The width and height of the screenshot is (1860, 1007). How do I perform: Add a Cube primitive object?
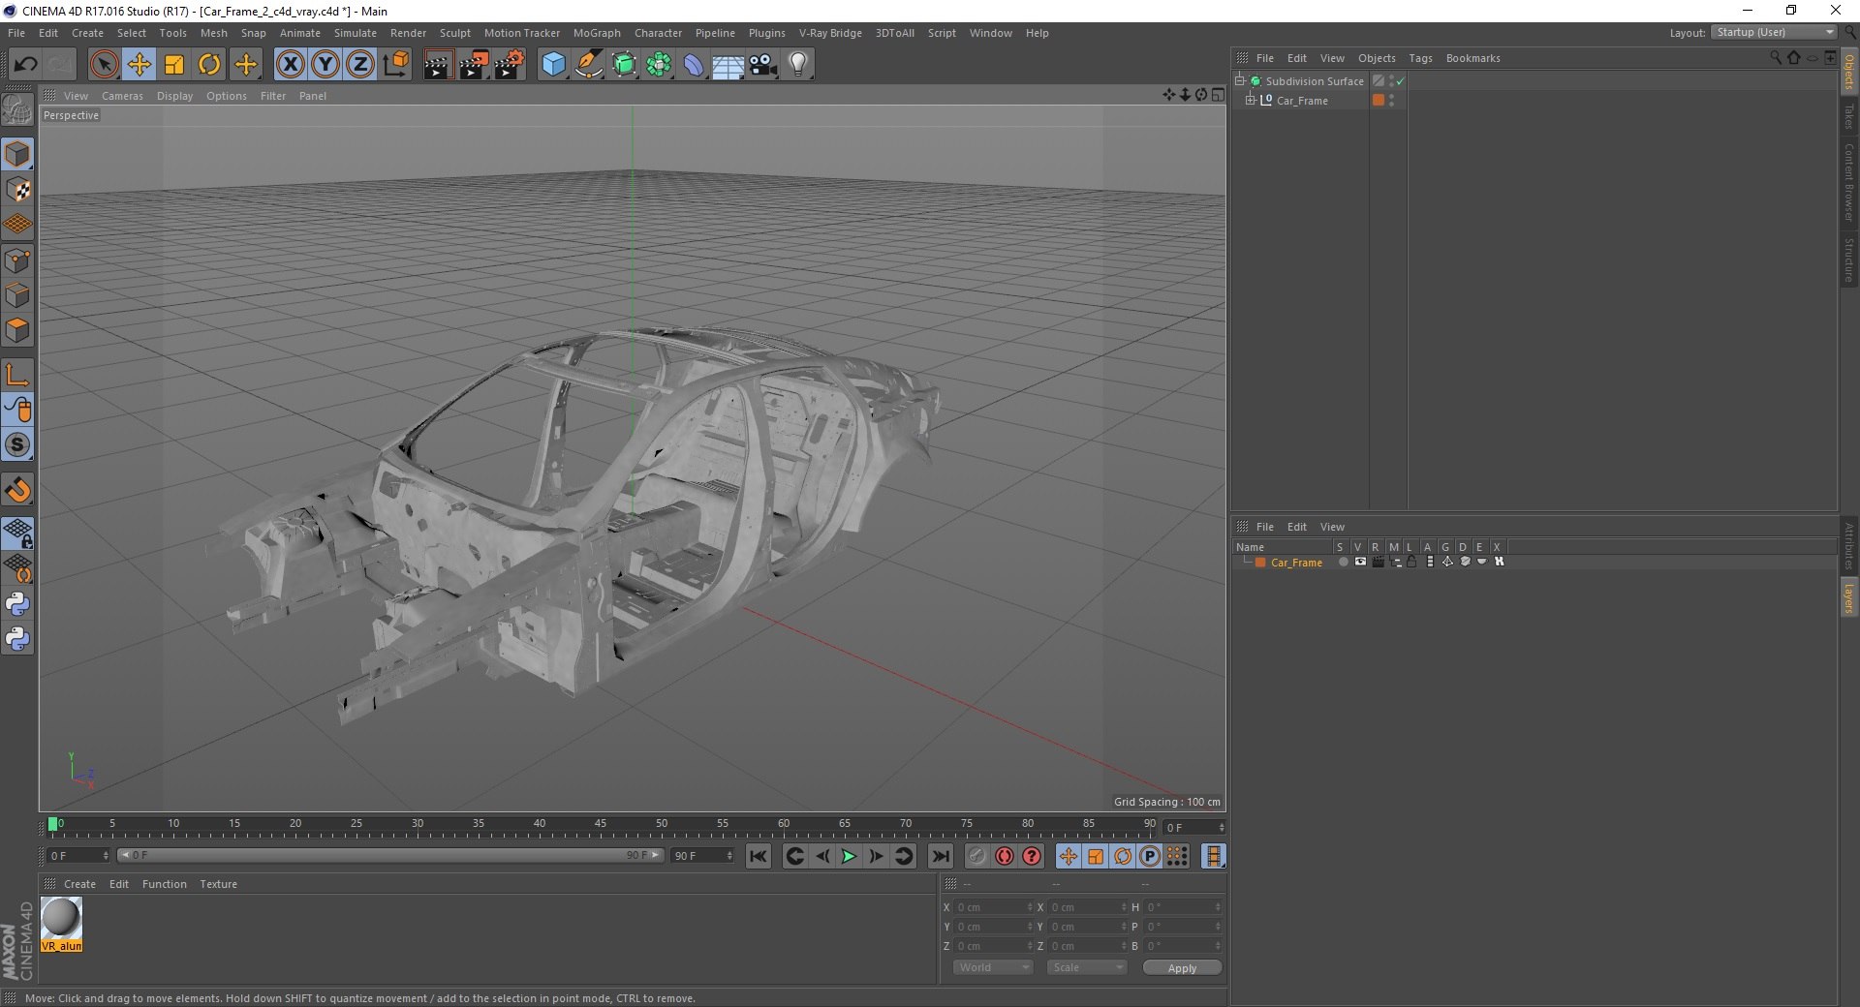553,65
